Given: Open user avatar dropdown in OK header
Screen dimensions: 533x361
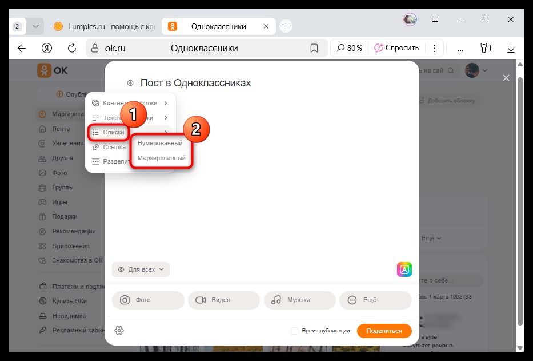Looking at the screenshot, I should coord(476,70).
